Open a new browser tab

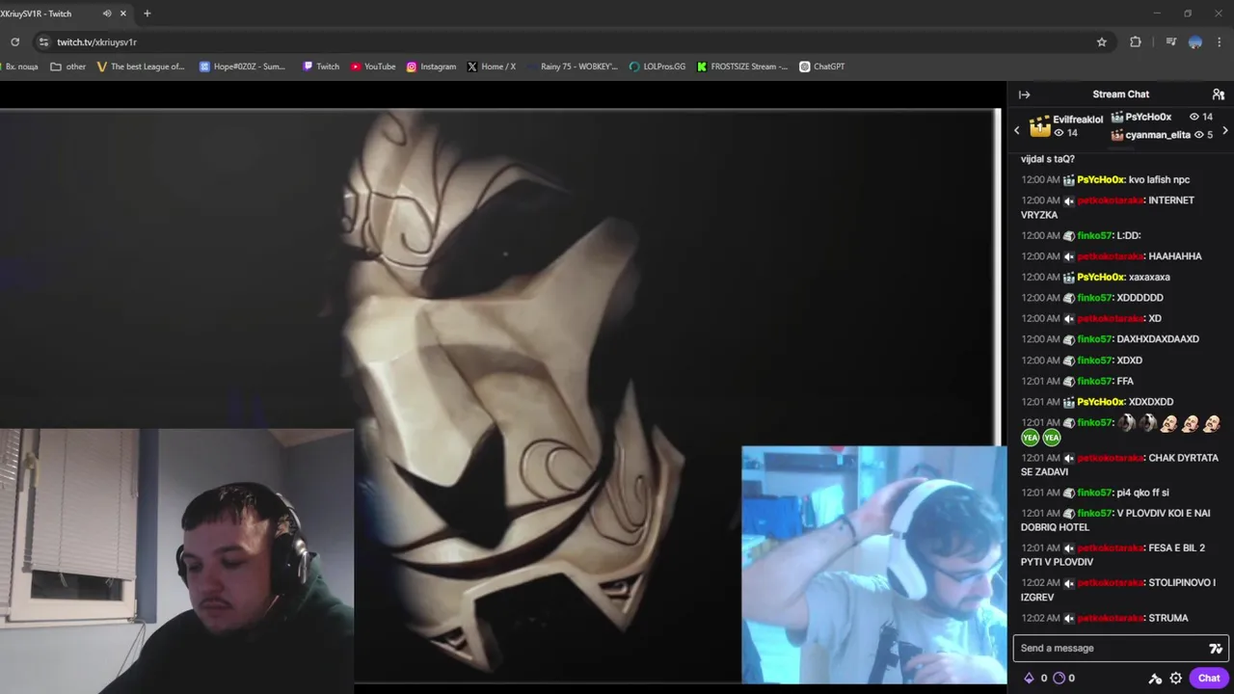[x=147, y=13]
